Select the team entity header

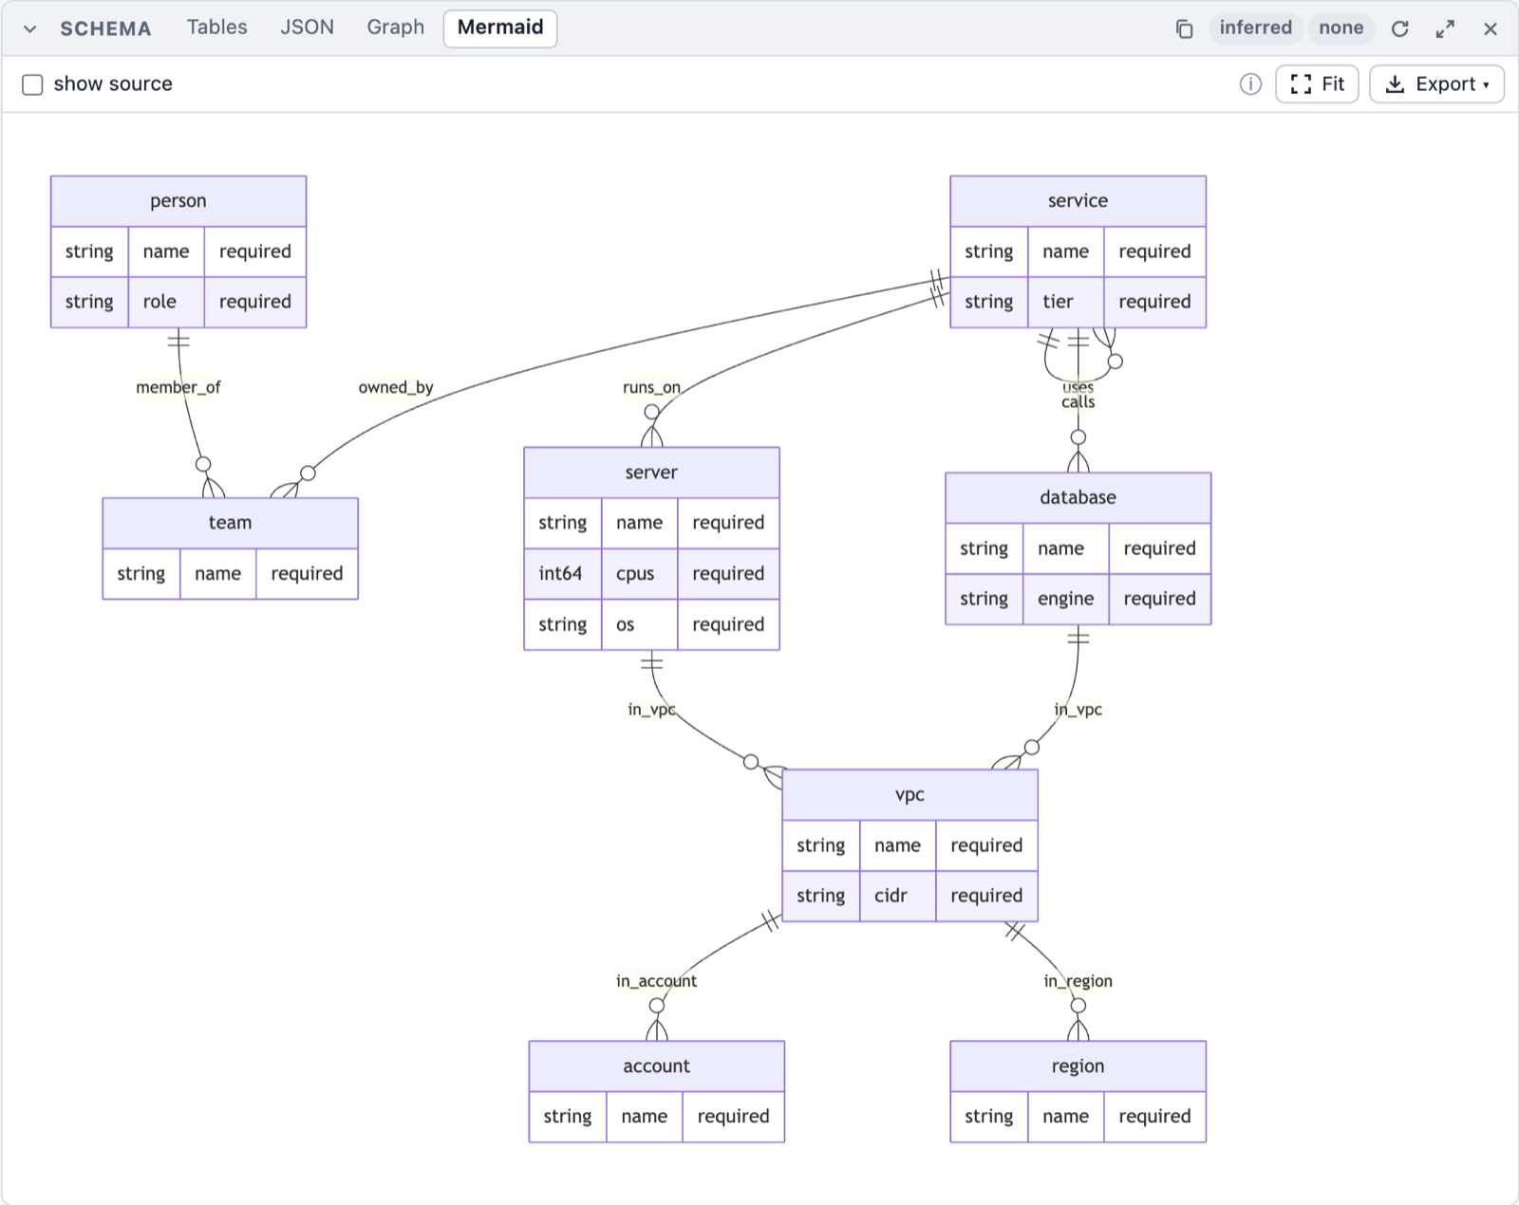click(230, 523)
